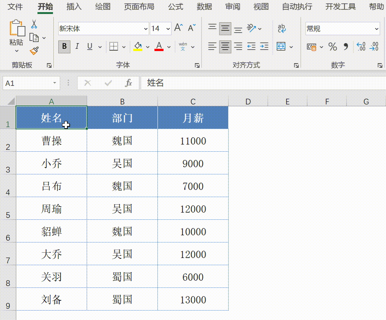The width and height of the screenshot is (386, 320).
Task: Open the 新宋体 font name dropdown
Action: coord(146,28)
